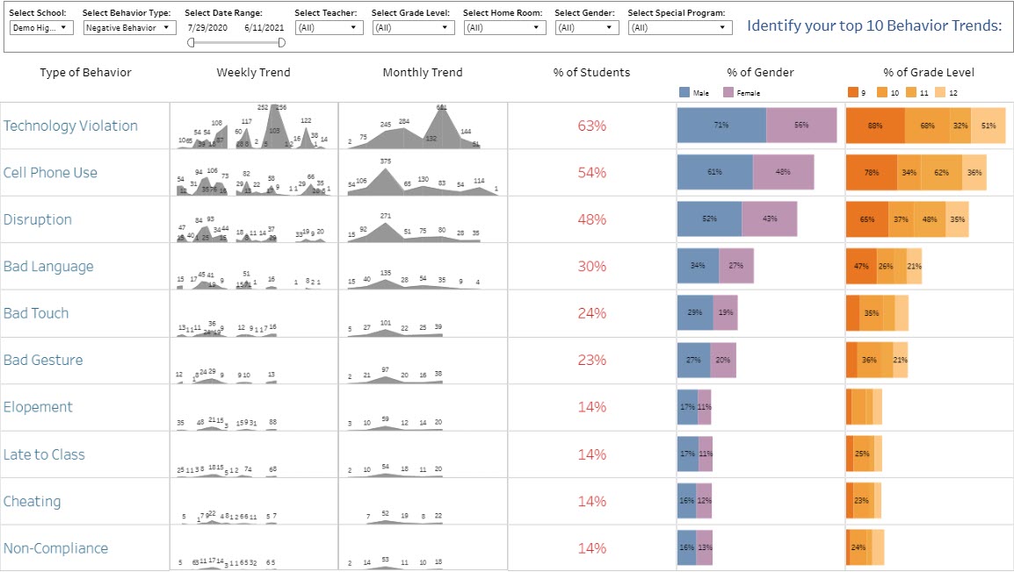Click the Monthly Trend column header
The width and height of the screenshot is (1014, 572).
point(422,72)
